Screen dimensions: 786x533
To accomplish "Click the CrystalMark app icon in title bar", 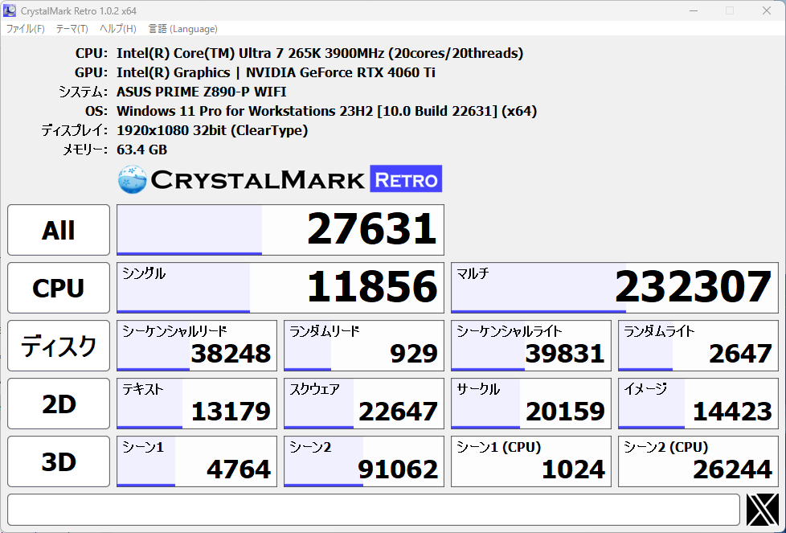I will (10, 10).
